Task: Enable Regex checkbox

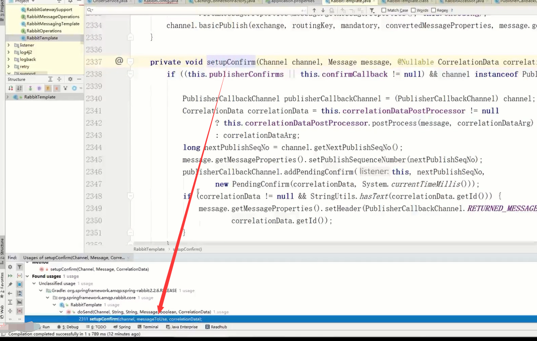Action: point(433,10)
